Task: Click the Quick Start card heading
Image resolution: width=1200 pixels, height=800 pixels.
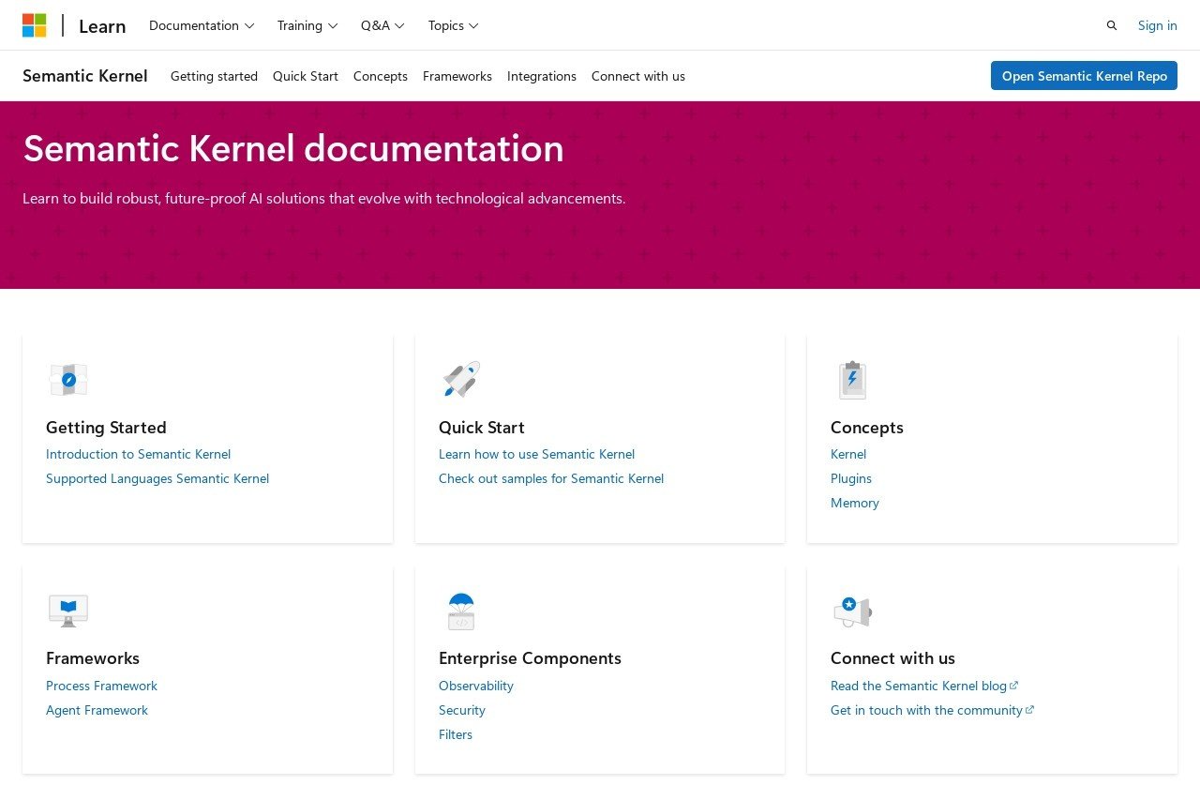Action: [482, 428]
